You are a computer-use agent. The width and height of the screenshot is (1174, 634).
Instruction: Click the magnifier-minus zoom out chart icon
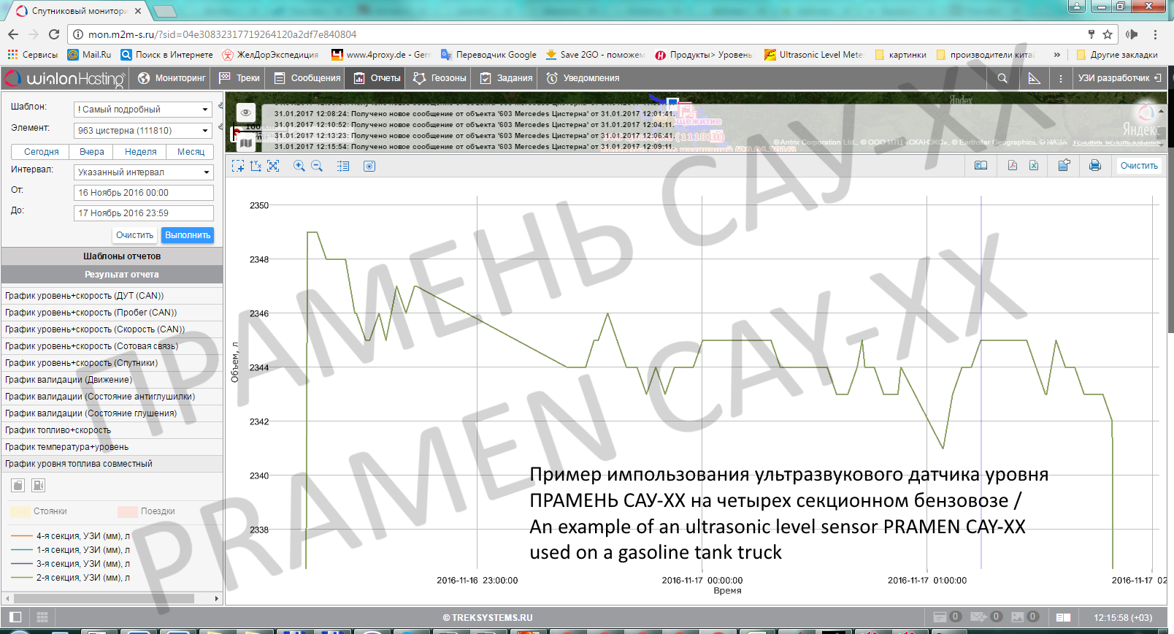tap(317, 167)
